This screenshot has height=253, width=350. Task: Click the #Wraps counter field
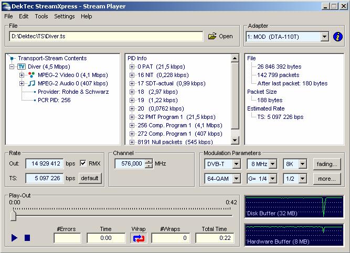click(171, 238)
